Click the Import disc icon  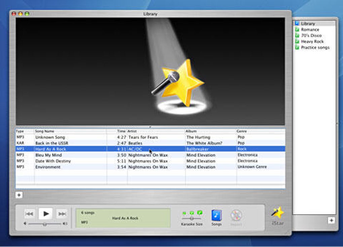click(236, 215)
